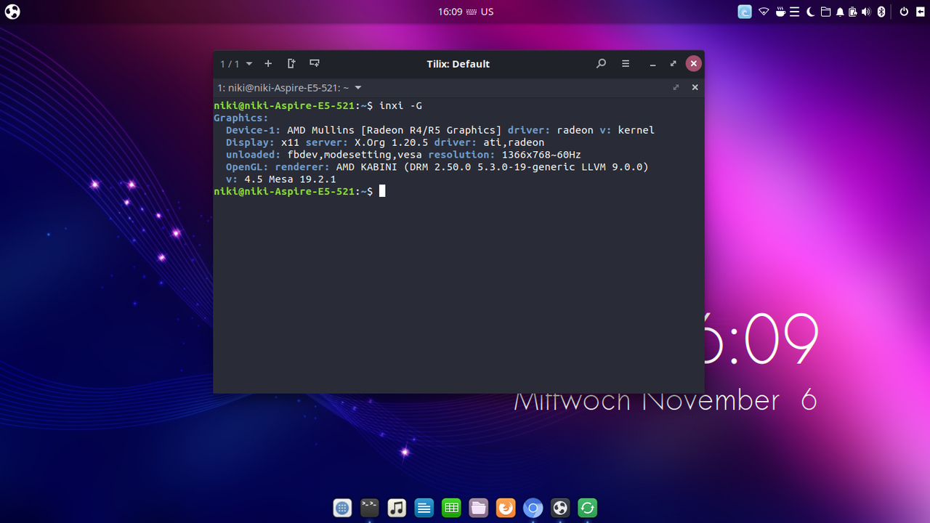The image size is (930, 523).
Task: Launch the terminal from the dock
Action: 370,508
